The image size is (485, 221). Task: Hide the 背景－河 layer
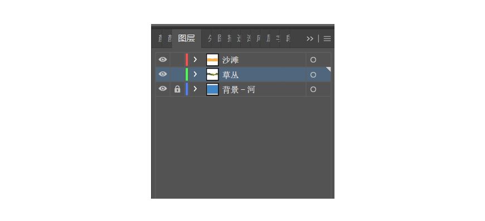coord(163,89)
